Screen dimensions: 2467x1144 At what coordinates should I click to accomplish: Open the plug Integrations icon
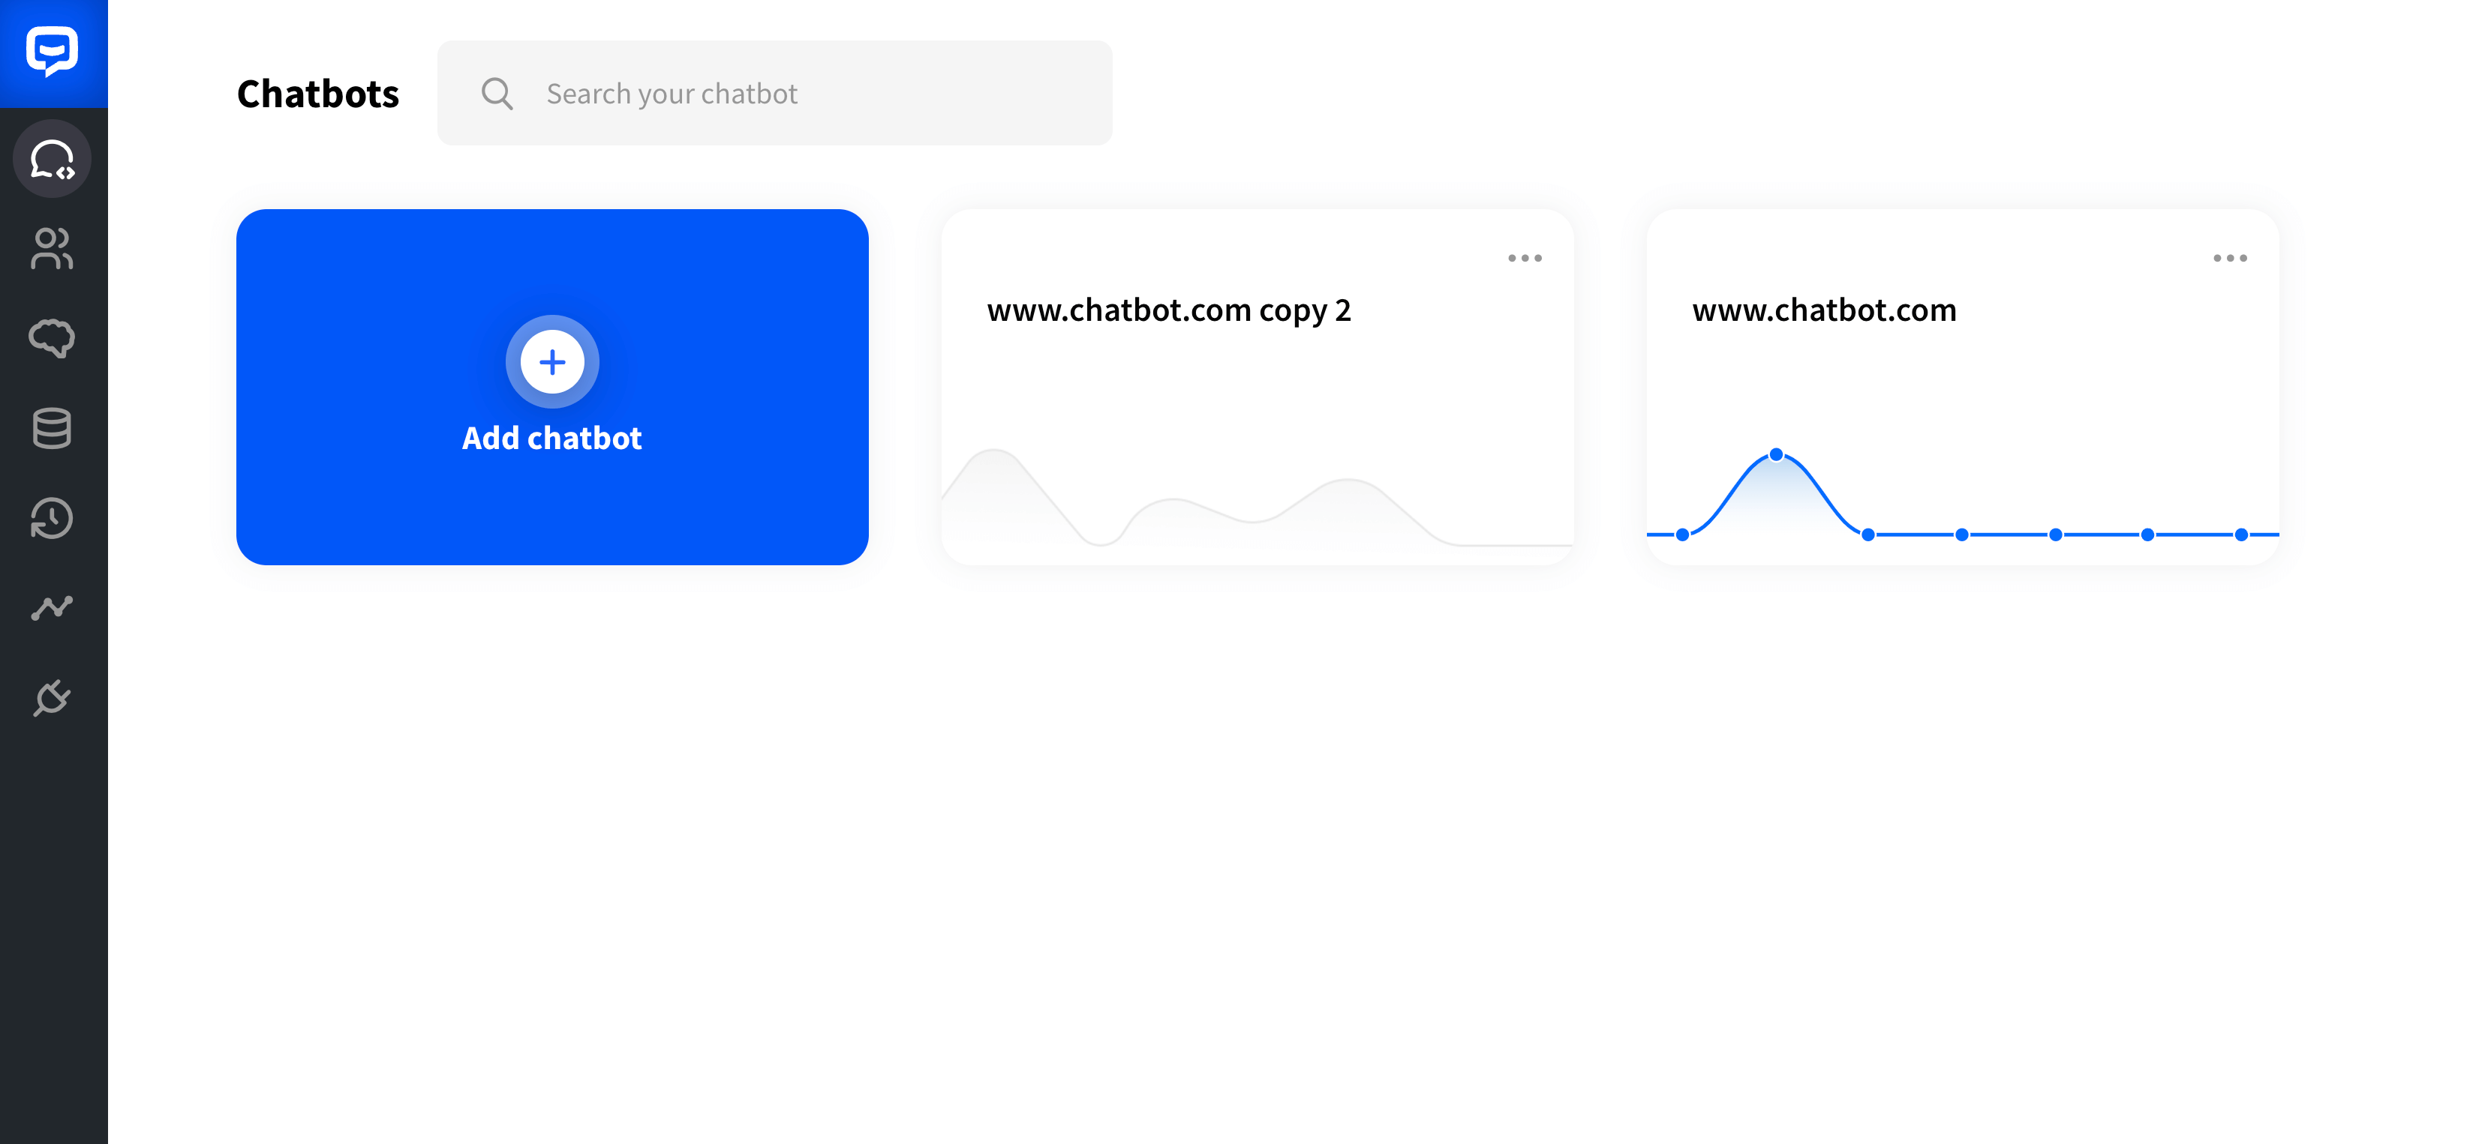(53, 697)
